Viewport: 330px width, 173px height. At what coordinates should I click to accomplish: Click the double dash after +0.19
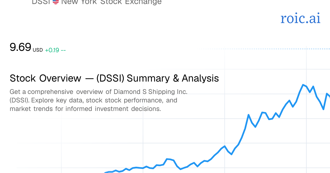63,50
